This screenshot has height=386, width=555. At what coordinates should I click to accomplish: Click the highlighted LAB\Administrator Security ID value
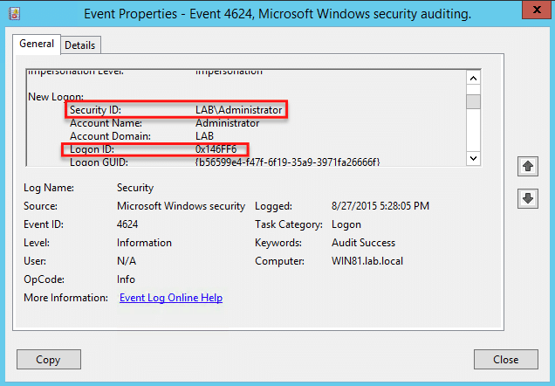(x=239, y=110)
